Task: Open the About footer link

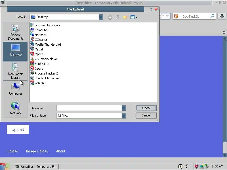Action: (60, 151)
